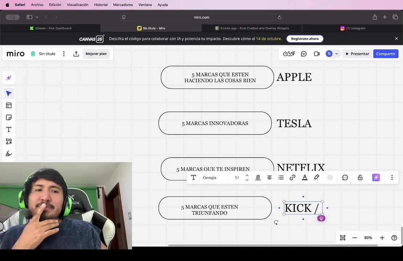Open the templates tool in sidebar
The width and height of the screenshot is (403, 261).
pos(9,105)
